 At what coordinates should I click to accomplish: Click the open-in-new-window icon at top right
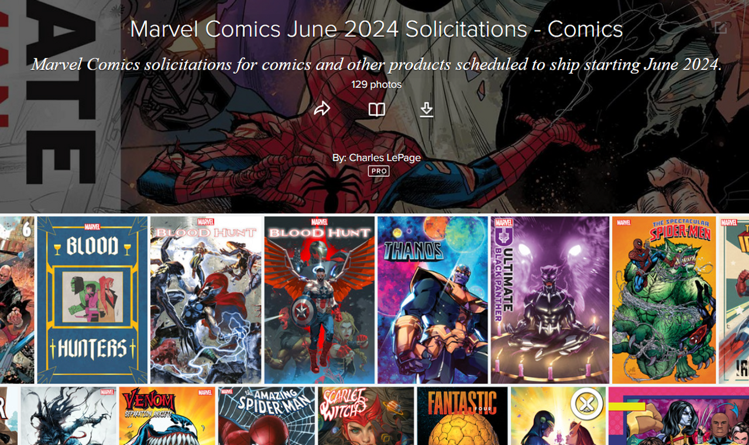coord(720,28)
